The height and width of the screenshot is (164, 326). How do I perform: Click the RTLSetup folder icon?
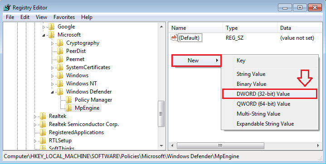(43, 141)
